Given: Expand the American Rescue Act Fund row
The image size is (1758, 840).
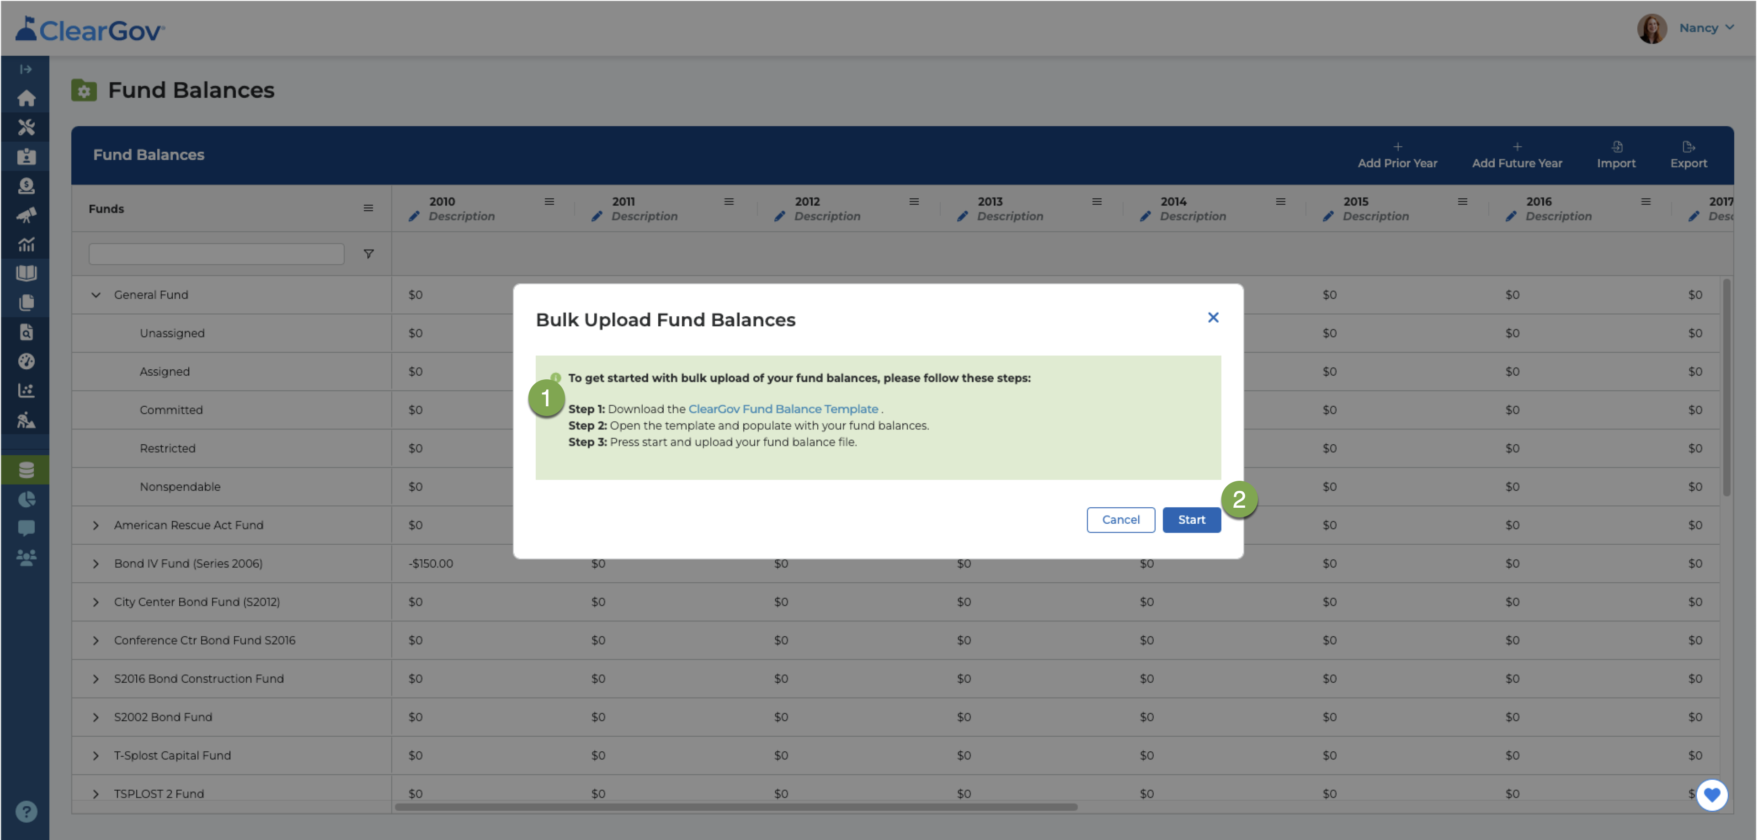Looking at the screenshot, I should 96,526.
